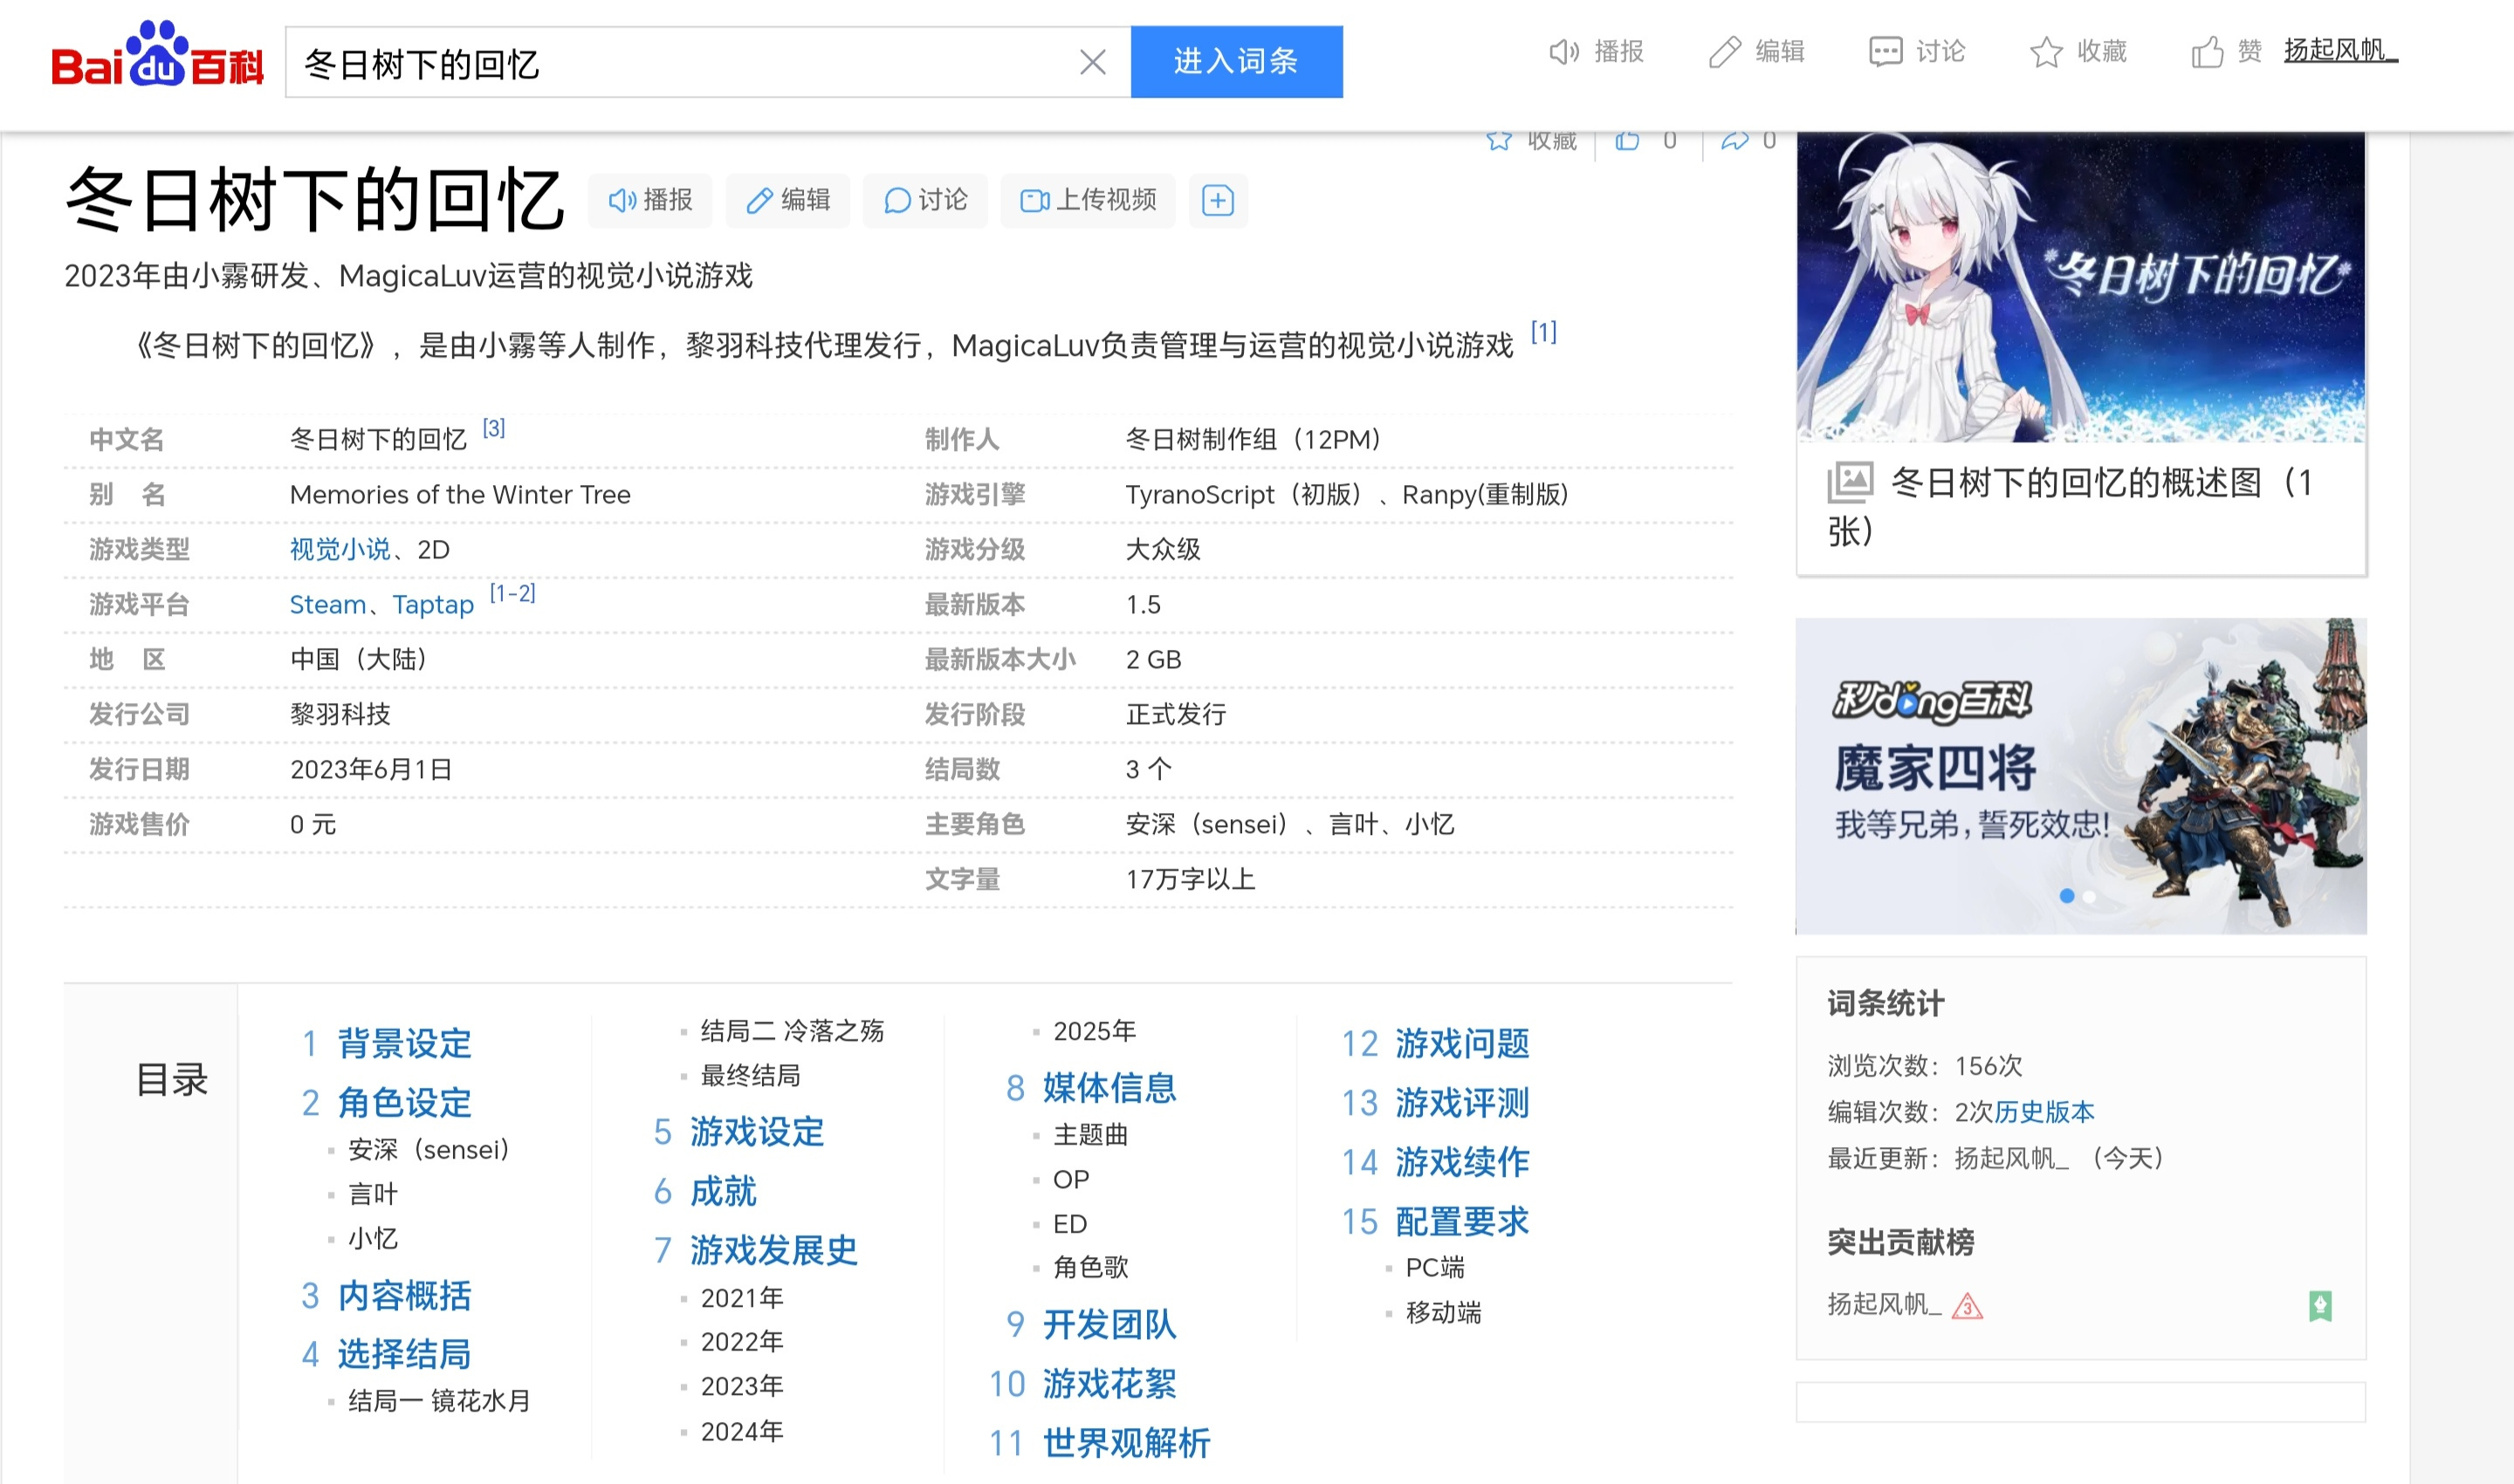Click the green badge icon in 突出贡献榜

point(2320,1306)
